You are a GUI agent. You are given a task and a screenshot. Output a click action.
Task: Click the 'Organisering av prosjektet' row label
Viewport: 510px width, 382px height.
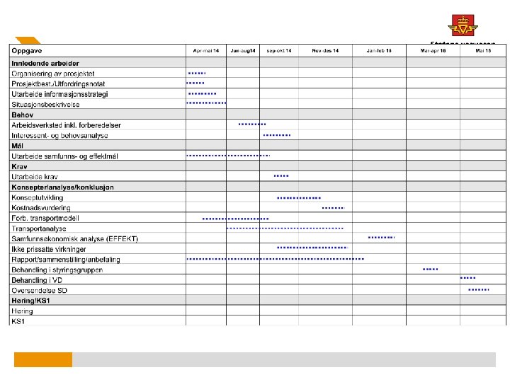pyautogui.click(x=52, y=74)
